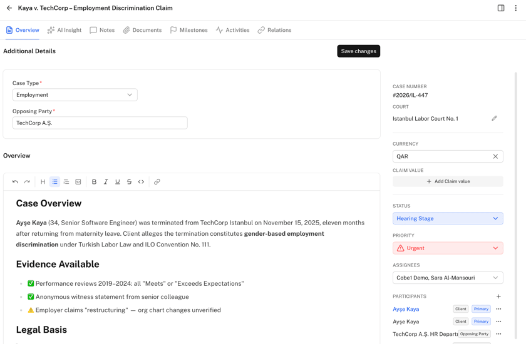Switch to the Documents tab
Image resolution: width=526 pixels, height=344 pixels.
[x=142, y=30]
